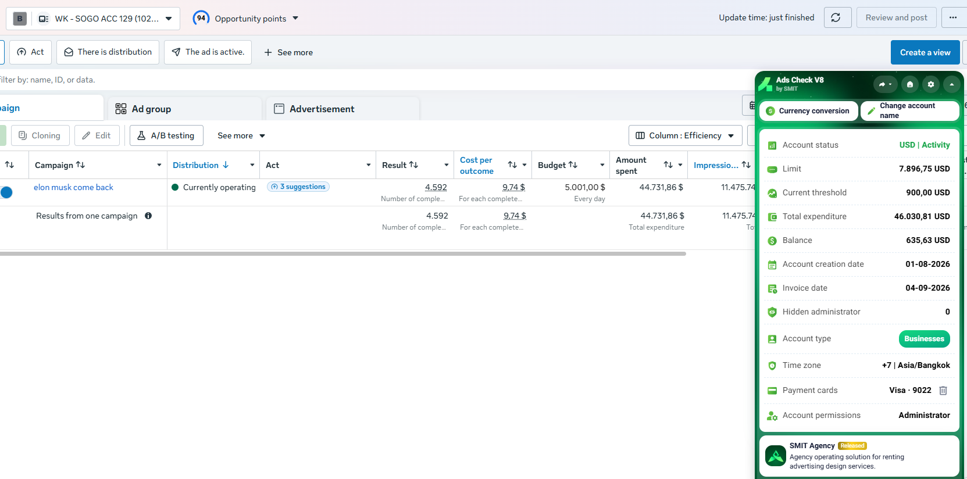This screenshot has width=967, height=479.
Task: Click the 94 opportunity score circle
Action: click(x=201, y=18)
